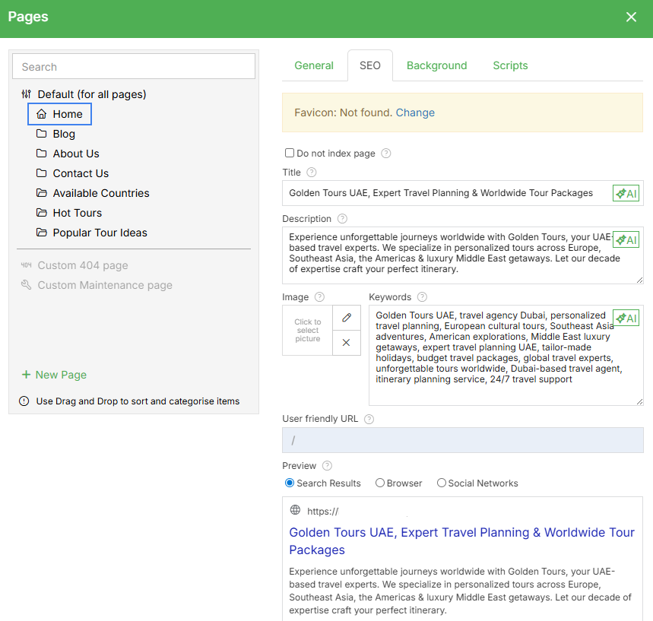Click the AI generate button for Title

click(x=626, y=193)
